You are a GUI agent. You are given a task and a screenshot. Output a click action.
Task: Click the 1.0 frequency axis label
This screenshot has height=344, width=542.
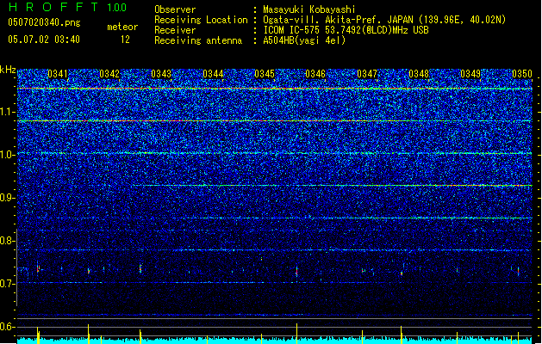pyautogui.click(x=8, y=155)
